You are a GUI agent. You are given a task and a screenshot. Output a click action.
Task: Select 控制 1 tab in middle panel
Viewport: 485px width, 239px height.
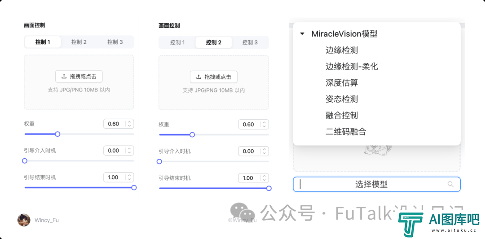pyautogui.click(x=177, y=43)
